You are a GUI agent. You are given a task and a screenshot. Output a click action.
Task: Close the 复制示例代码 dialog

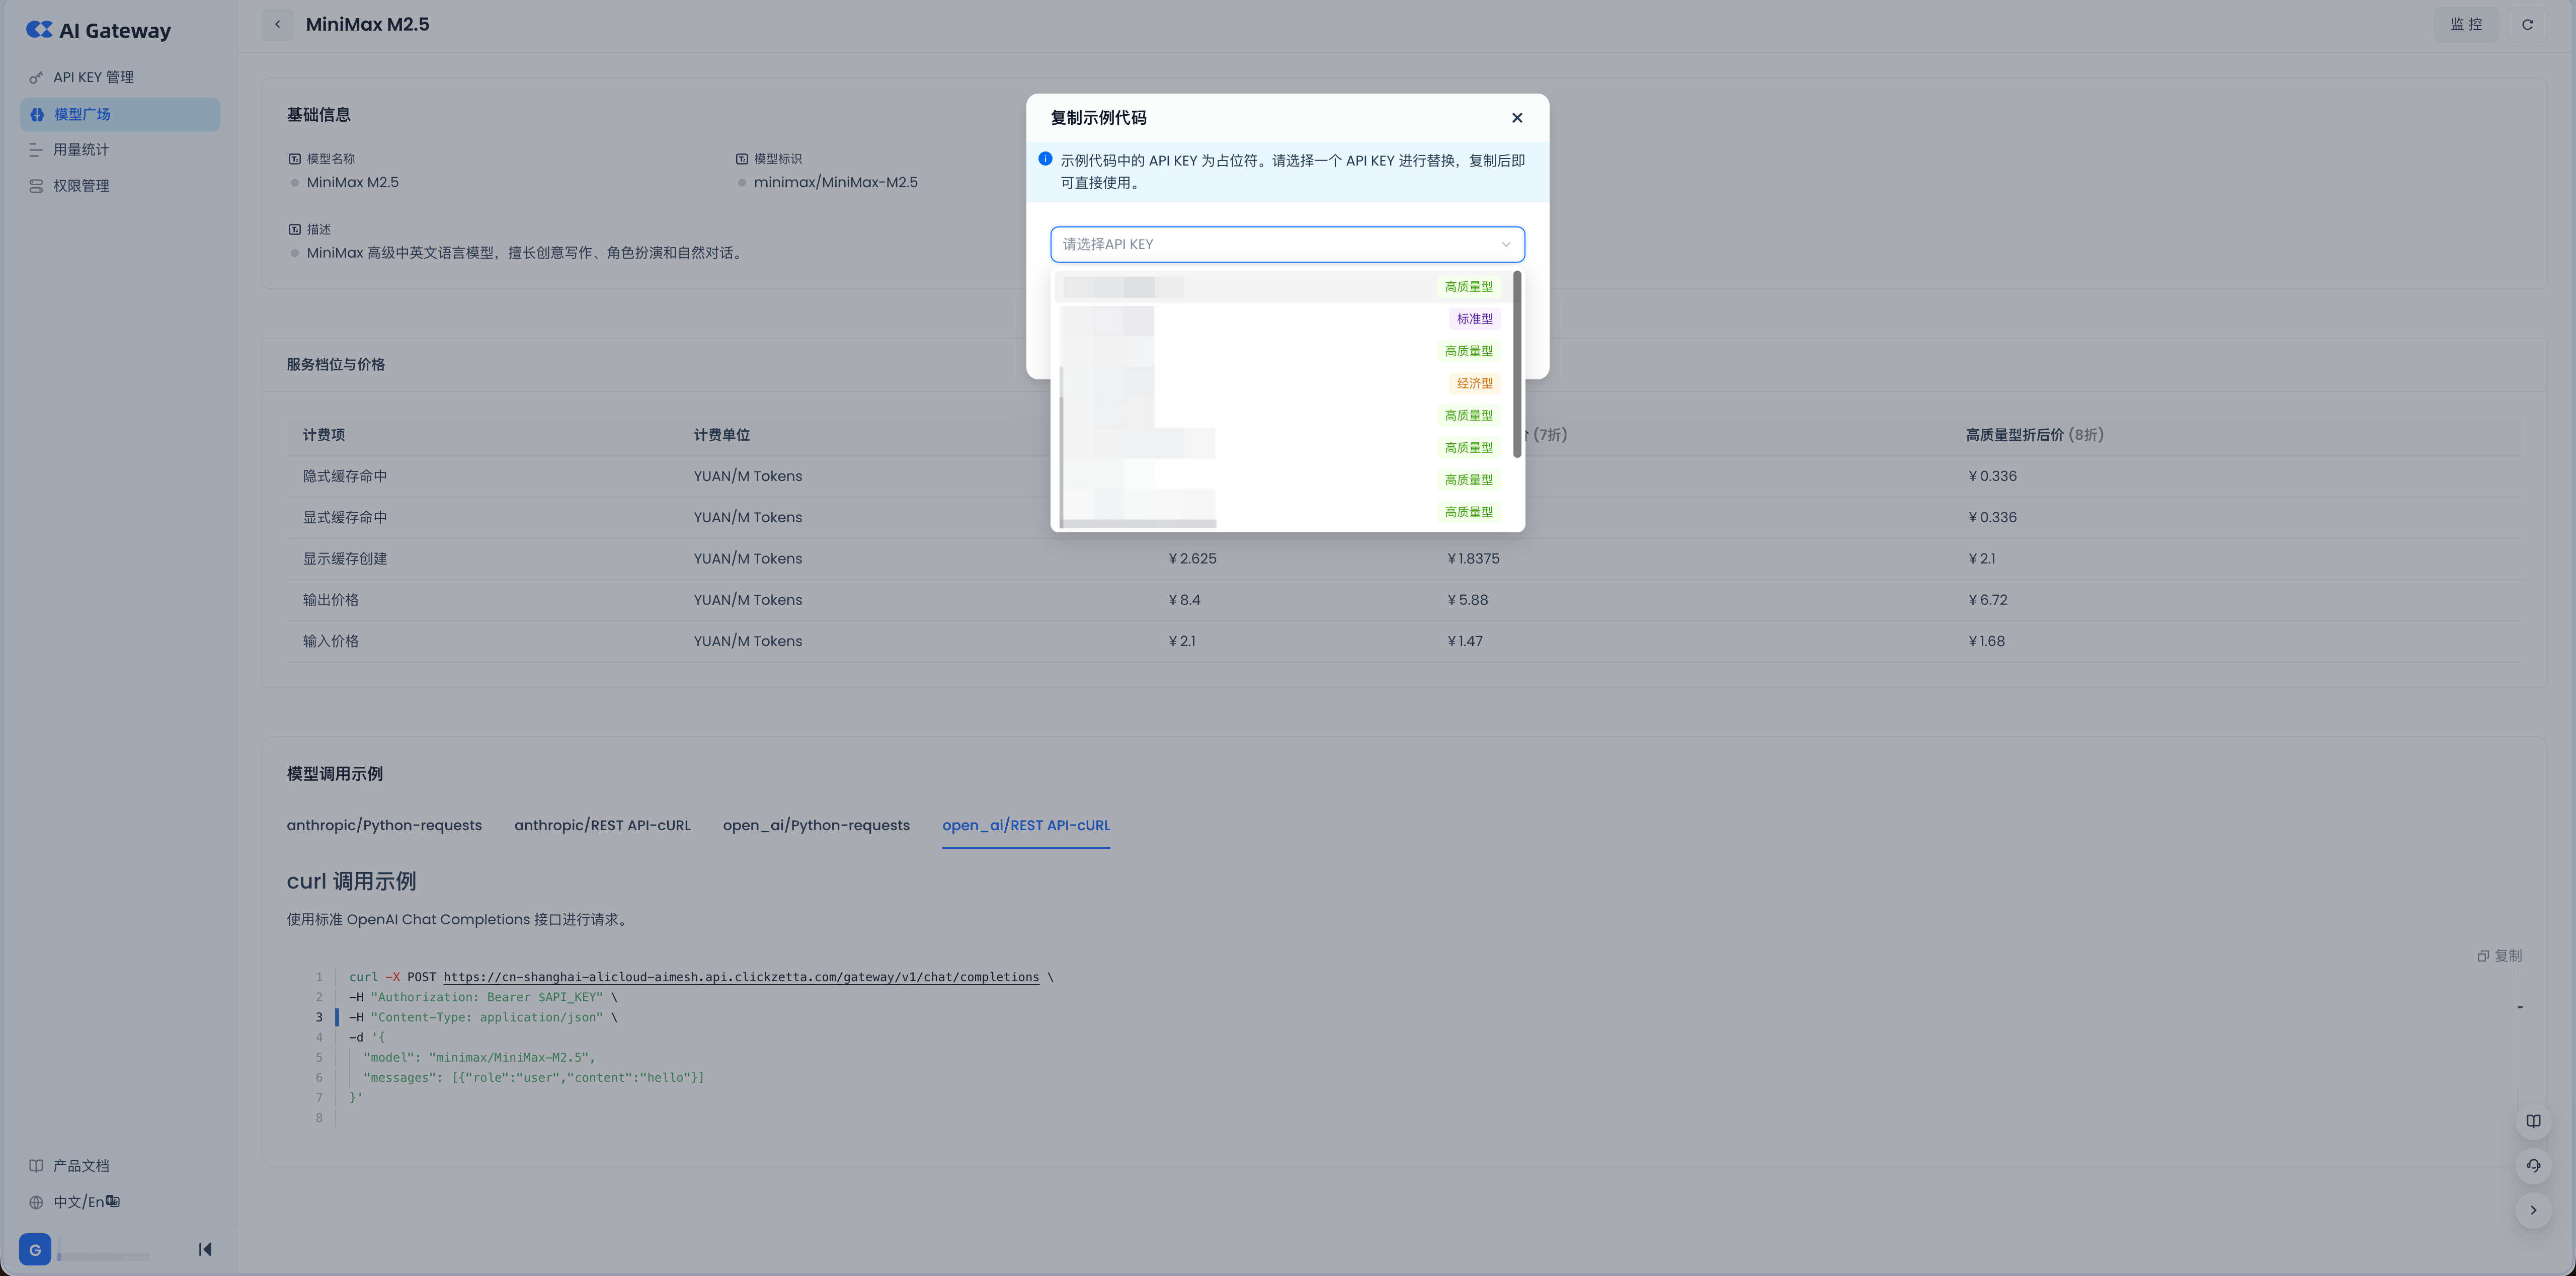[1517, 118]
